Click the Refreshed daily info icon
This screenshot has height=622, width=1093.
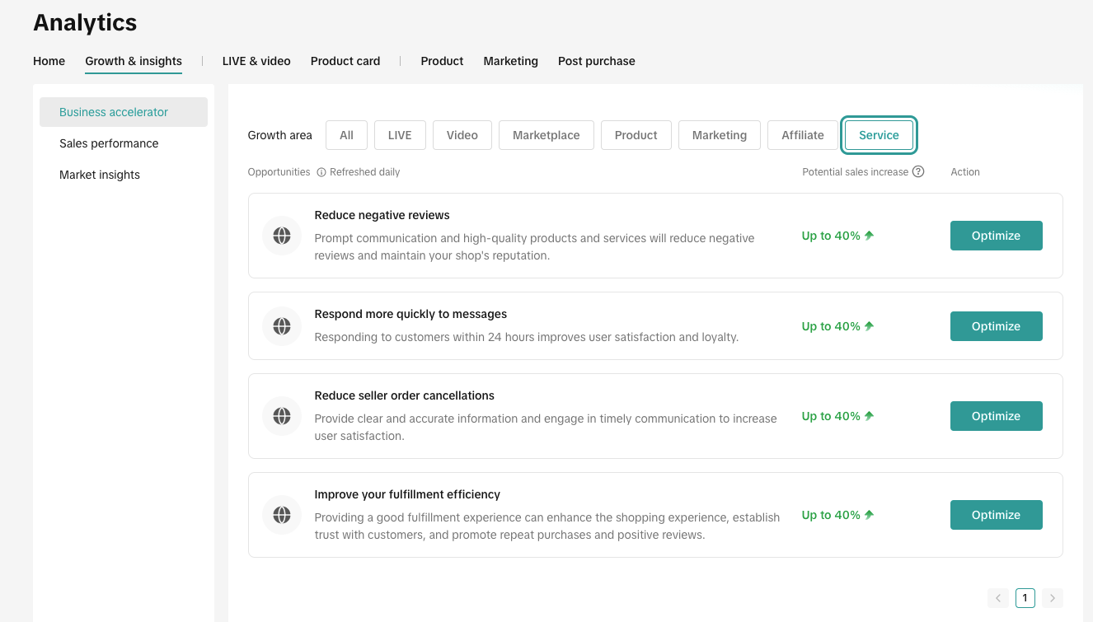321,172
